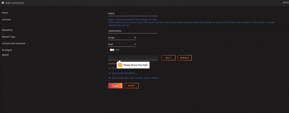Click the Add Container grid icon

3,3
